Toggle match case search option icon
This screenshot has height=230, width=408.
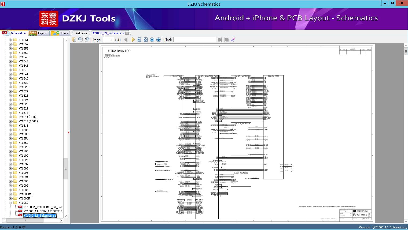point(233,40)
